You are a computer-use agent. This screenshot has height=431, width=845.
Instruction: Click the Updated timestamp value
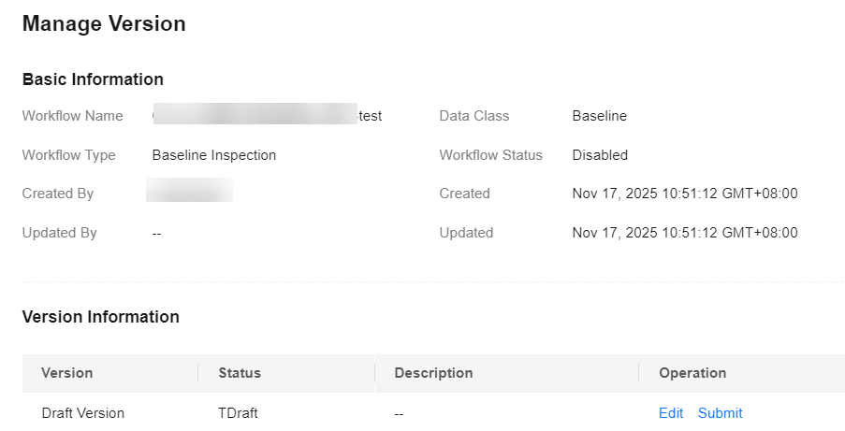685,233
